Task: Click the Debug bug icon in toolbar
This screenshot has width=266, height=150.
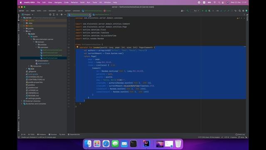Action: coord(206,11)
